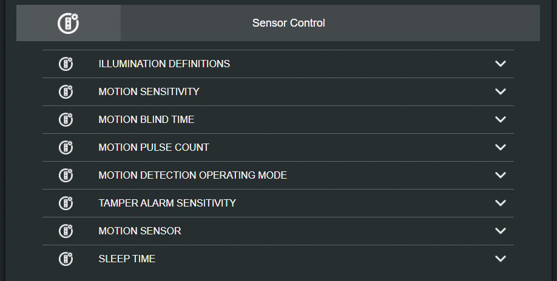
Task: Click the sensor icon beside Motion Blind Time
Action: tap(66, 119)
